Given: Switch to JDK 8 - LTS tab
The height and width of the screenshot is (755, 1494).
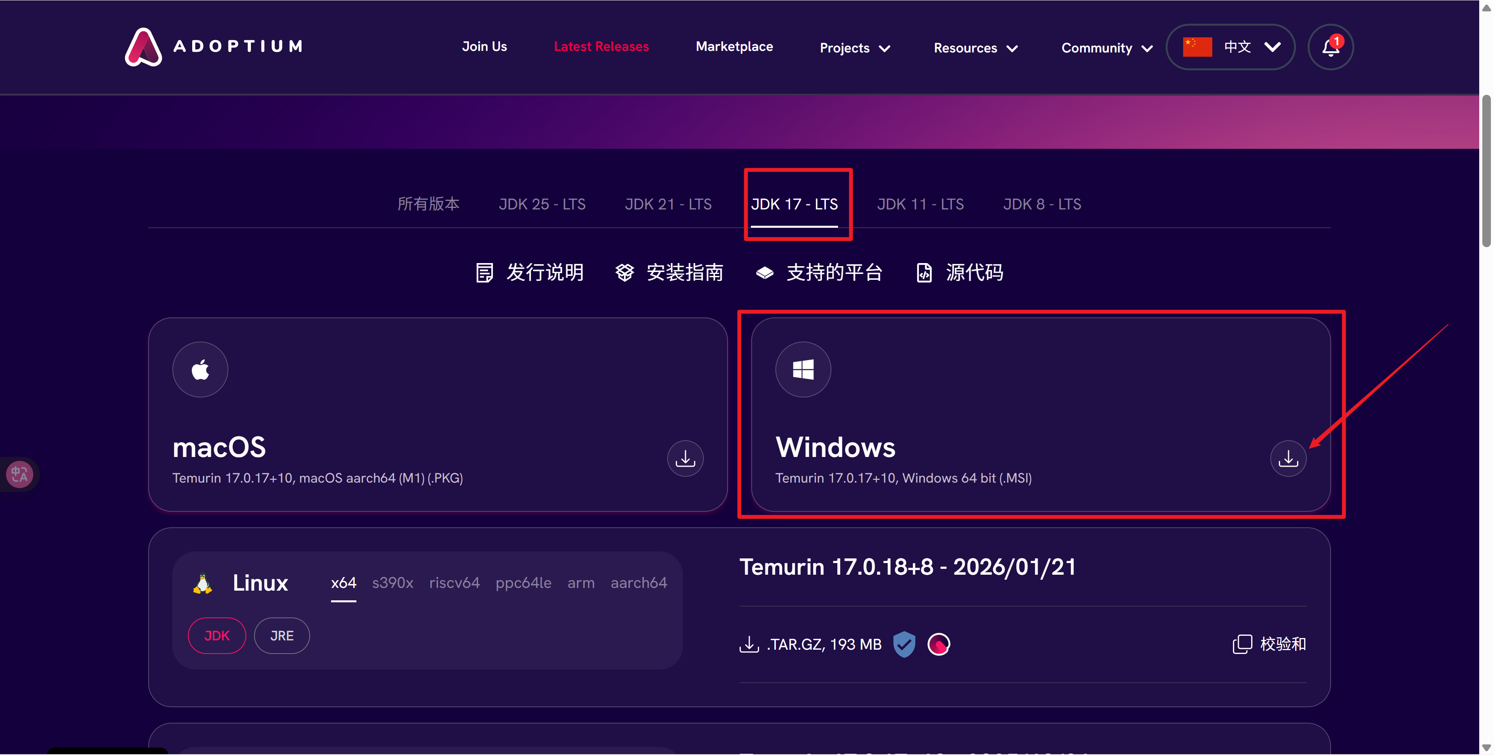Looking at the screenshot, I should pyautogui.click(x=1042, y=204).
